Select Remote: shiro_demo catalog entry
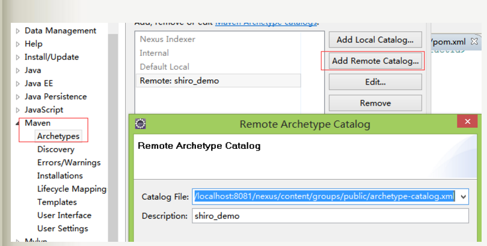The height and width of the screenshot is (246, 487). coord(219,80)
